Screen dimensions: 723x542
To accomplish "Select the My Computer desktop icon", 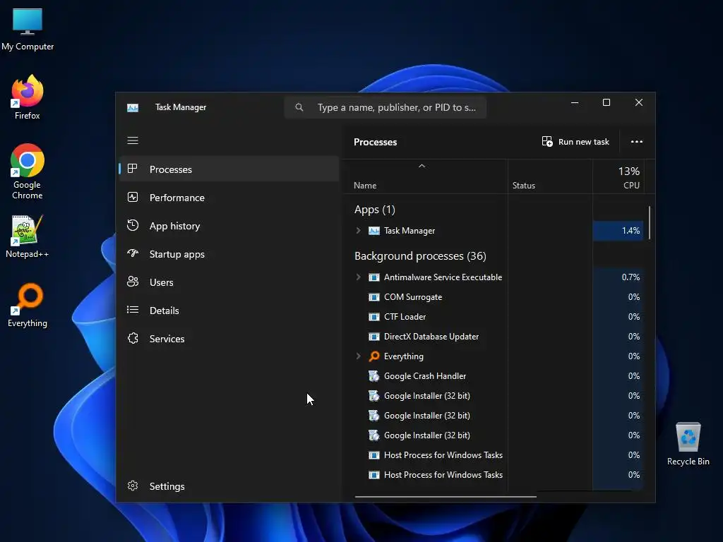I will pyautogui.click(x=28, y=29).
